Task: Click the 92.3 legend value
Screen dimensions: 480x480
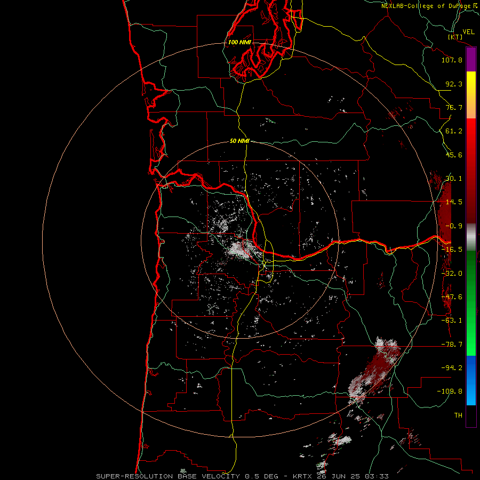Action: point(454,84)
